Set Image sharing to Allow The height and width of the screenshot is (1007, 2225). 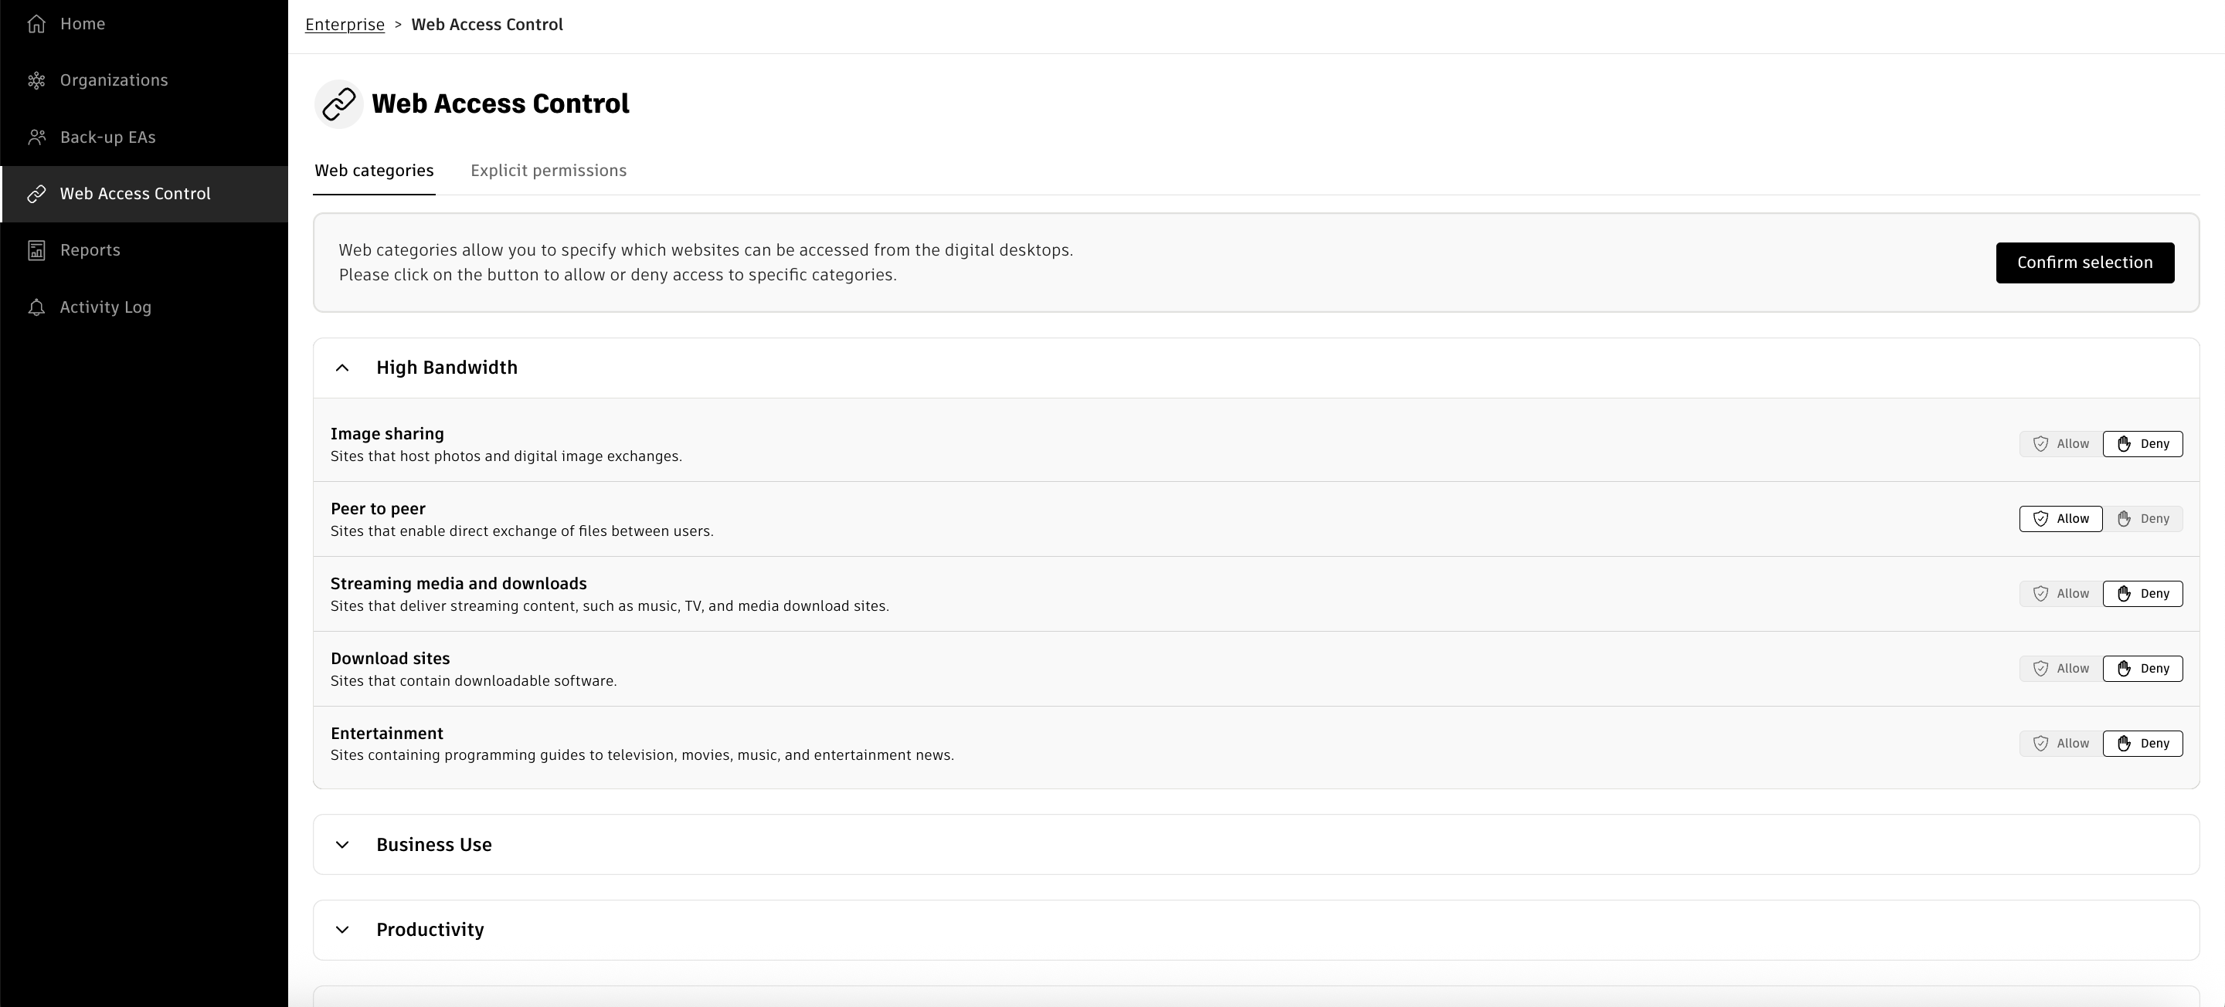(x=2060, y=444)
